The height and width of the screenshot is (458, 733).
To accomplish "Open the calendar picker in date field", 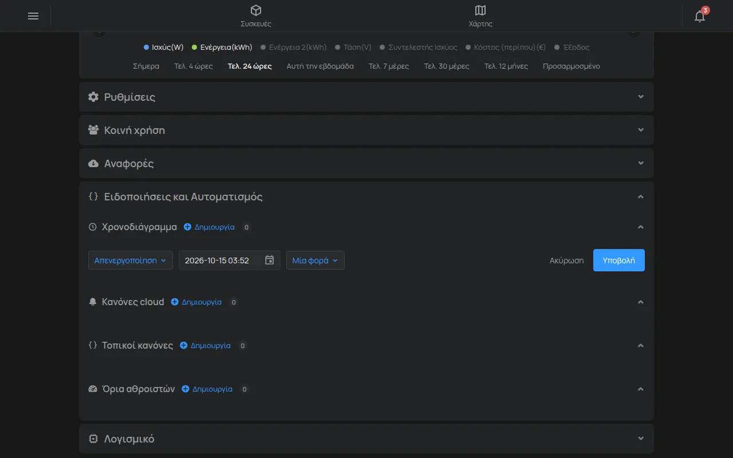I will pos(270,260).
